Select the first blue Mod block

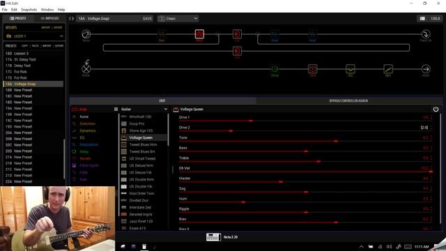pos(275,34)
